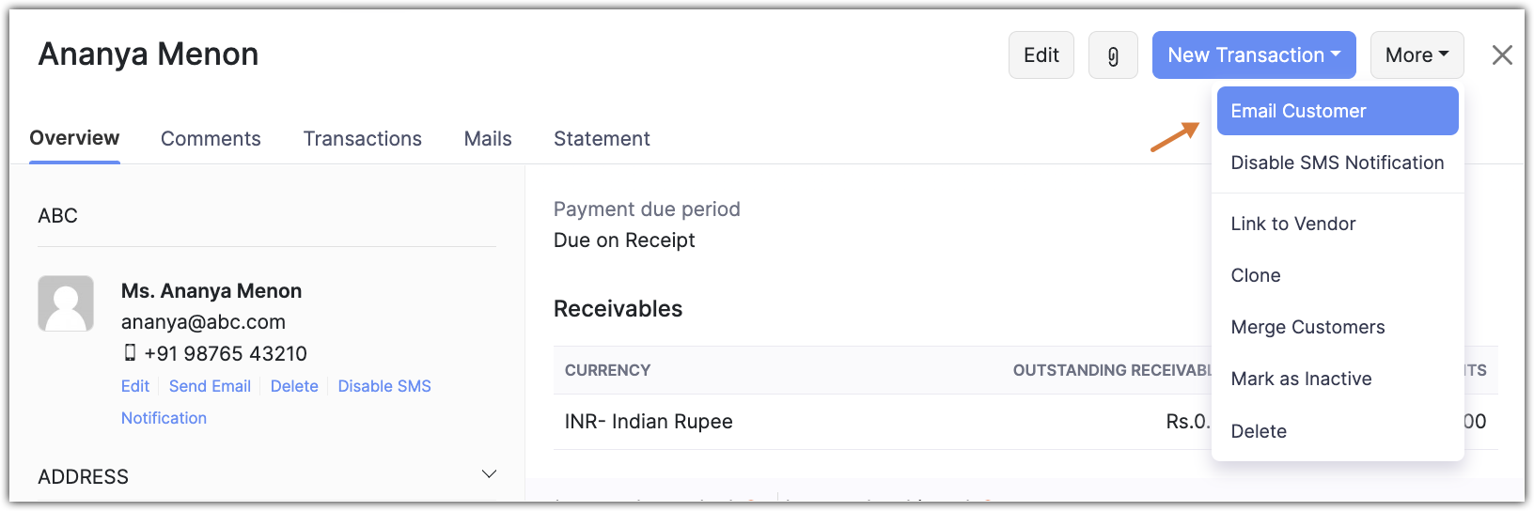Go to the Statement tab
The image size is (1534, 511).
pos(602,139)
